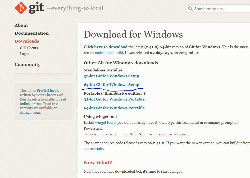250x178 pixels.
Task: Open GUI Clients sub-page
Action: pyautogui.click(x=29, y=48)
